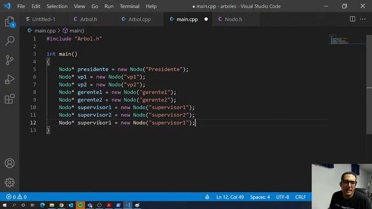Open the Help menu
372x209 pixels.
151,6
